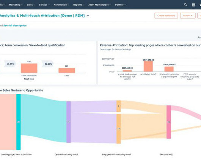201x168 pixels.
Task: Open the Asset Marketplace menu
Action: click(x=99, y=5)
